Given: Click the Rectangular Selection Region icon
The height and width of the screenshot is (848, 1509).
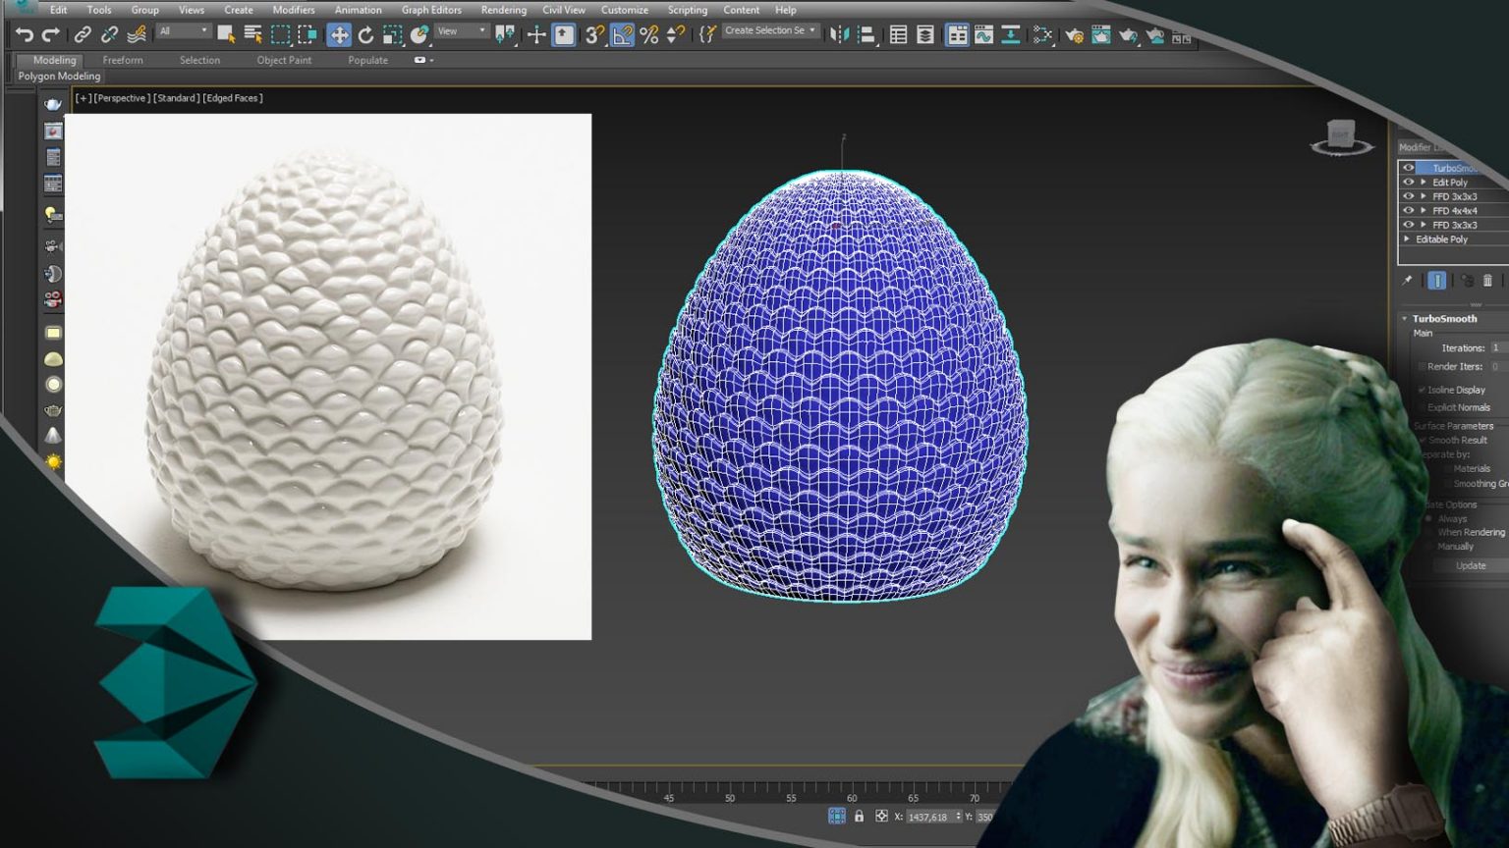Looking at the screenshot, I should click(280, 35).
